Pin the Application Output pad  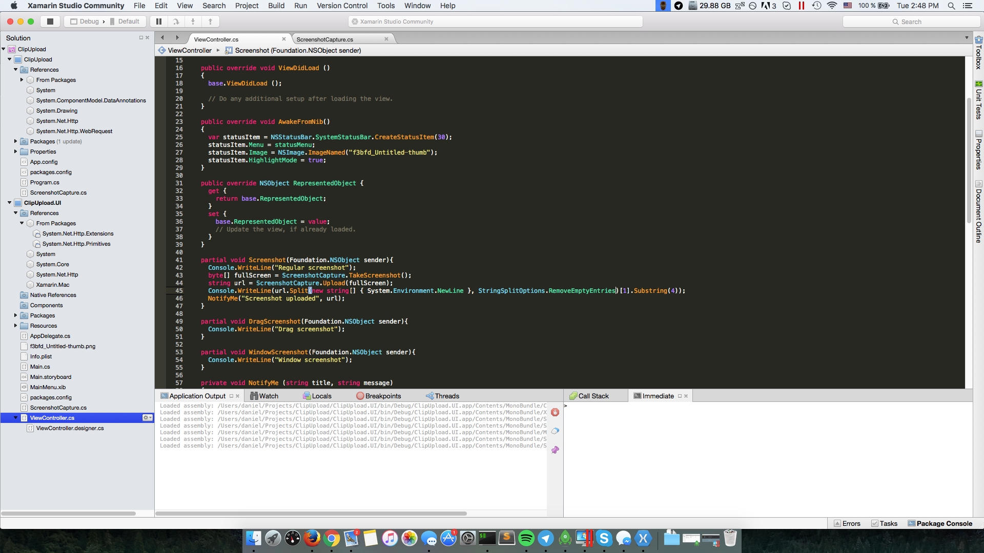(555, 450)
